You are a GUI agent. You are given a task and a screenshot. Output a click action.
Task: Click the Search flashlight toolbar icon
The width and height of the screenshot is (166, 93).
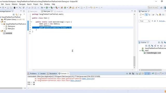[x=76, y=7]
